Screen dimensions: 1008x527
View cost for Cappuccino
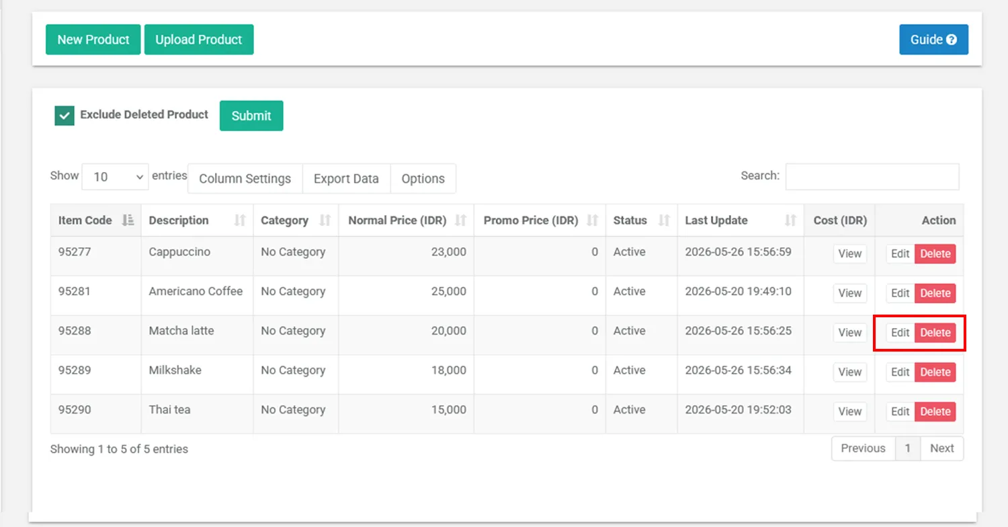point(850,254)
